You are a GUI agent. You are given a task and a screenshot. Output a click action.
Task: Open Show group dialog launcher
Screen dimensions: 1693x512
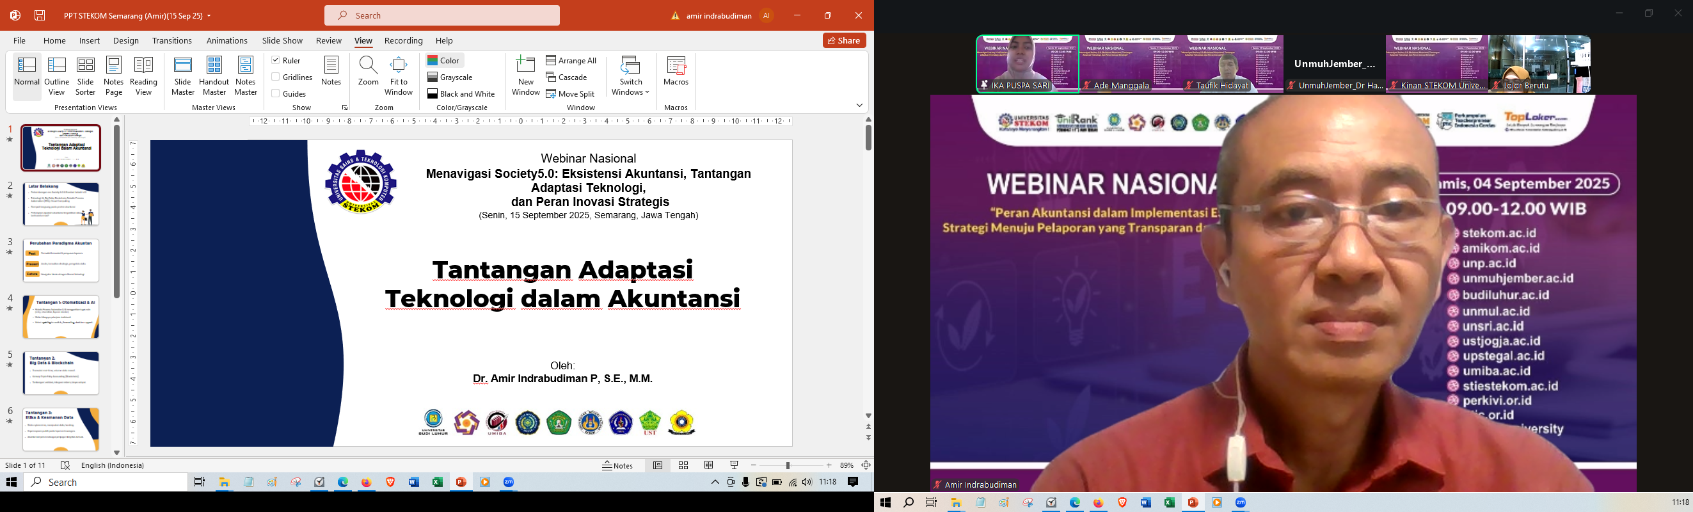tap(344, 108)
